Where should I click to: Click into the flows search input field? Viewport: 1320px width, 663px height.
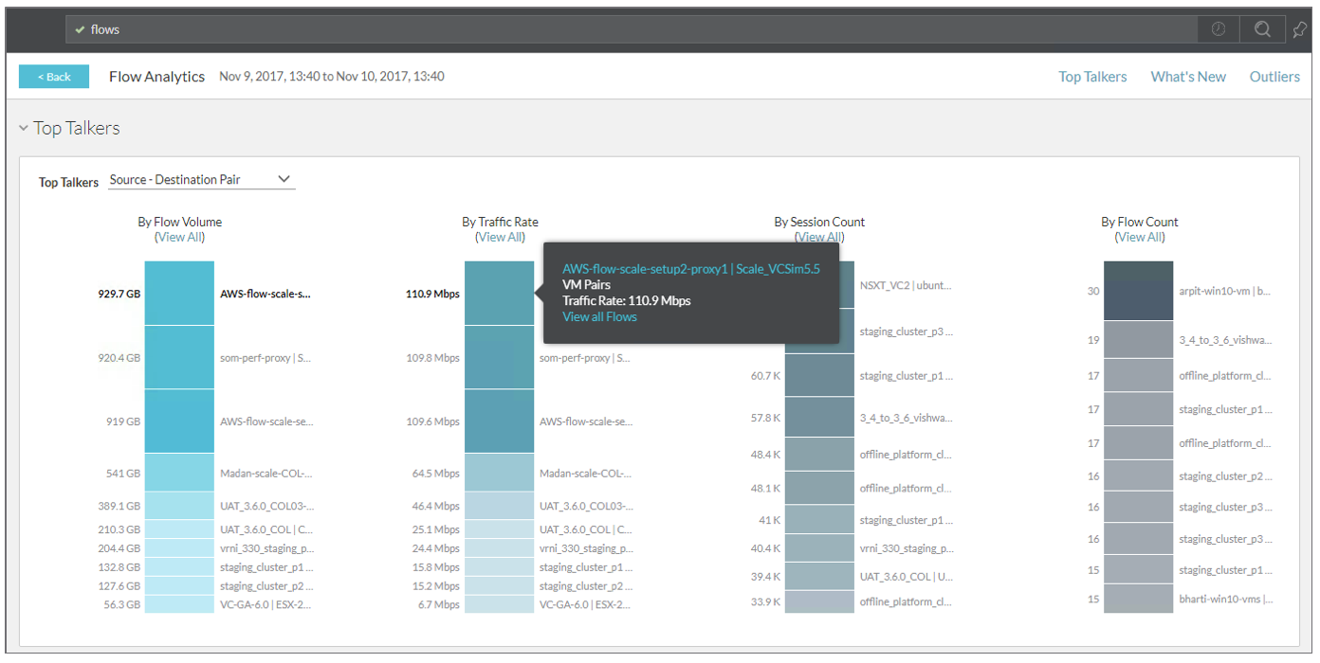click(x=626, y=30)
